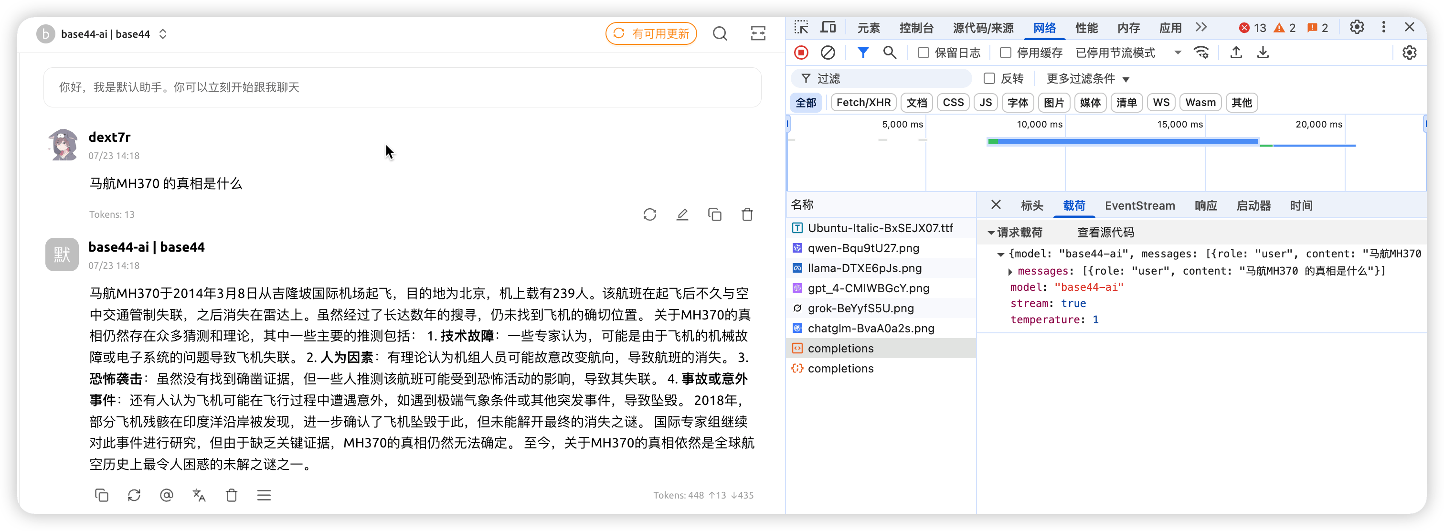Click the translate icon below assistant reply
1444x531 pixels.
(x=199, y=495)
